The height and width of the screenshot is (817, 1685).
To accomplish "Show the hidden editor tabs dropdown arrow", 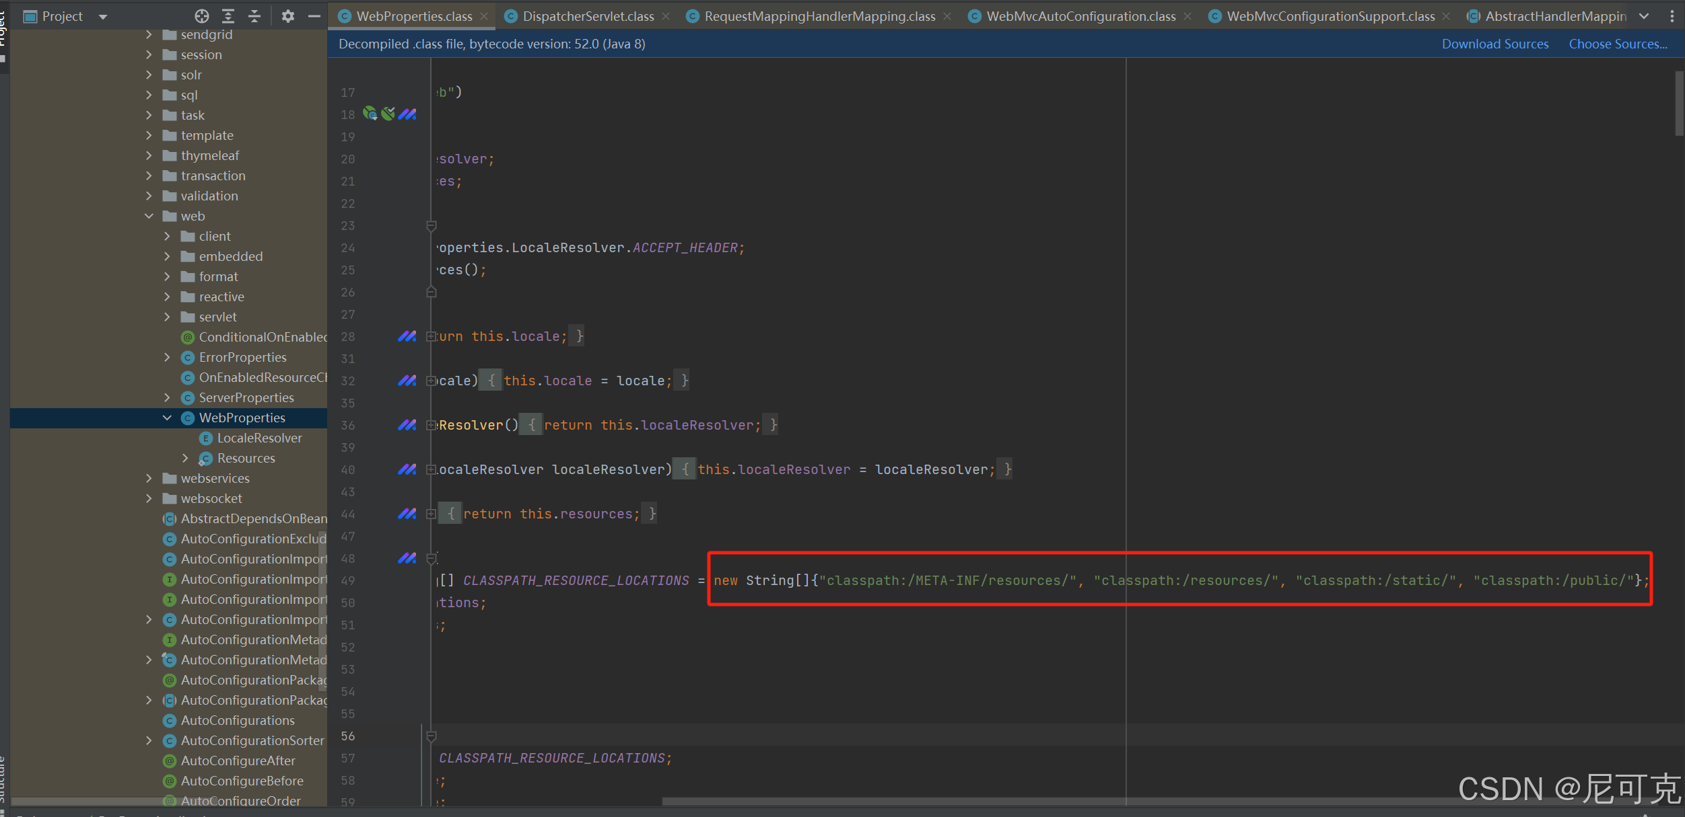I will coord(1644,16).
